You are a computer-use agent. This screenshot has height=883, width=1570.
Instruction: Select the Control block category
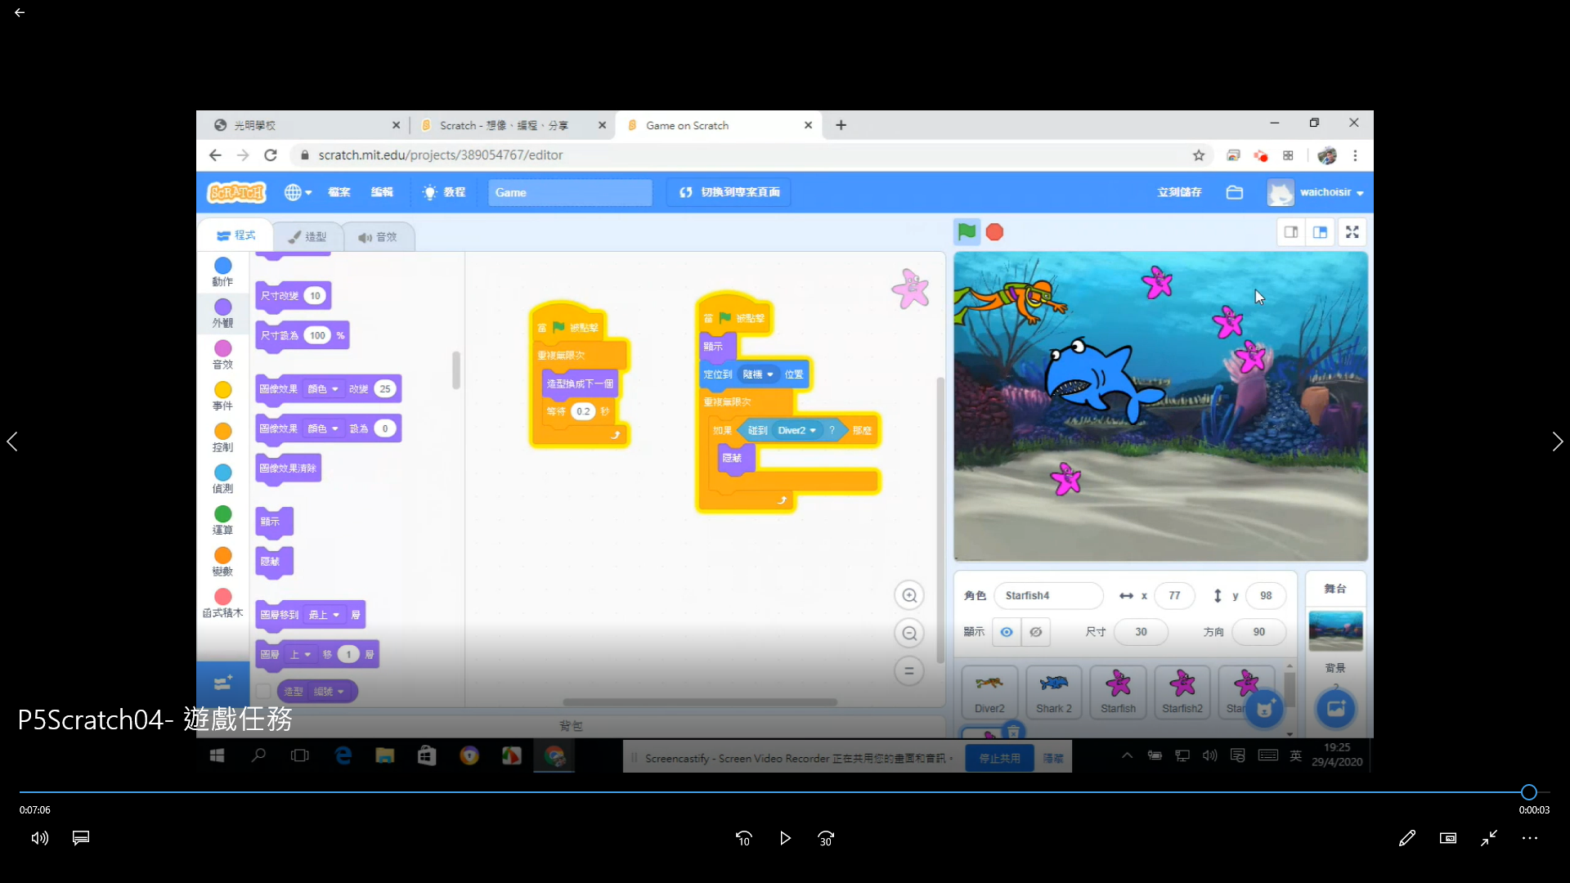click(222, 437)
